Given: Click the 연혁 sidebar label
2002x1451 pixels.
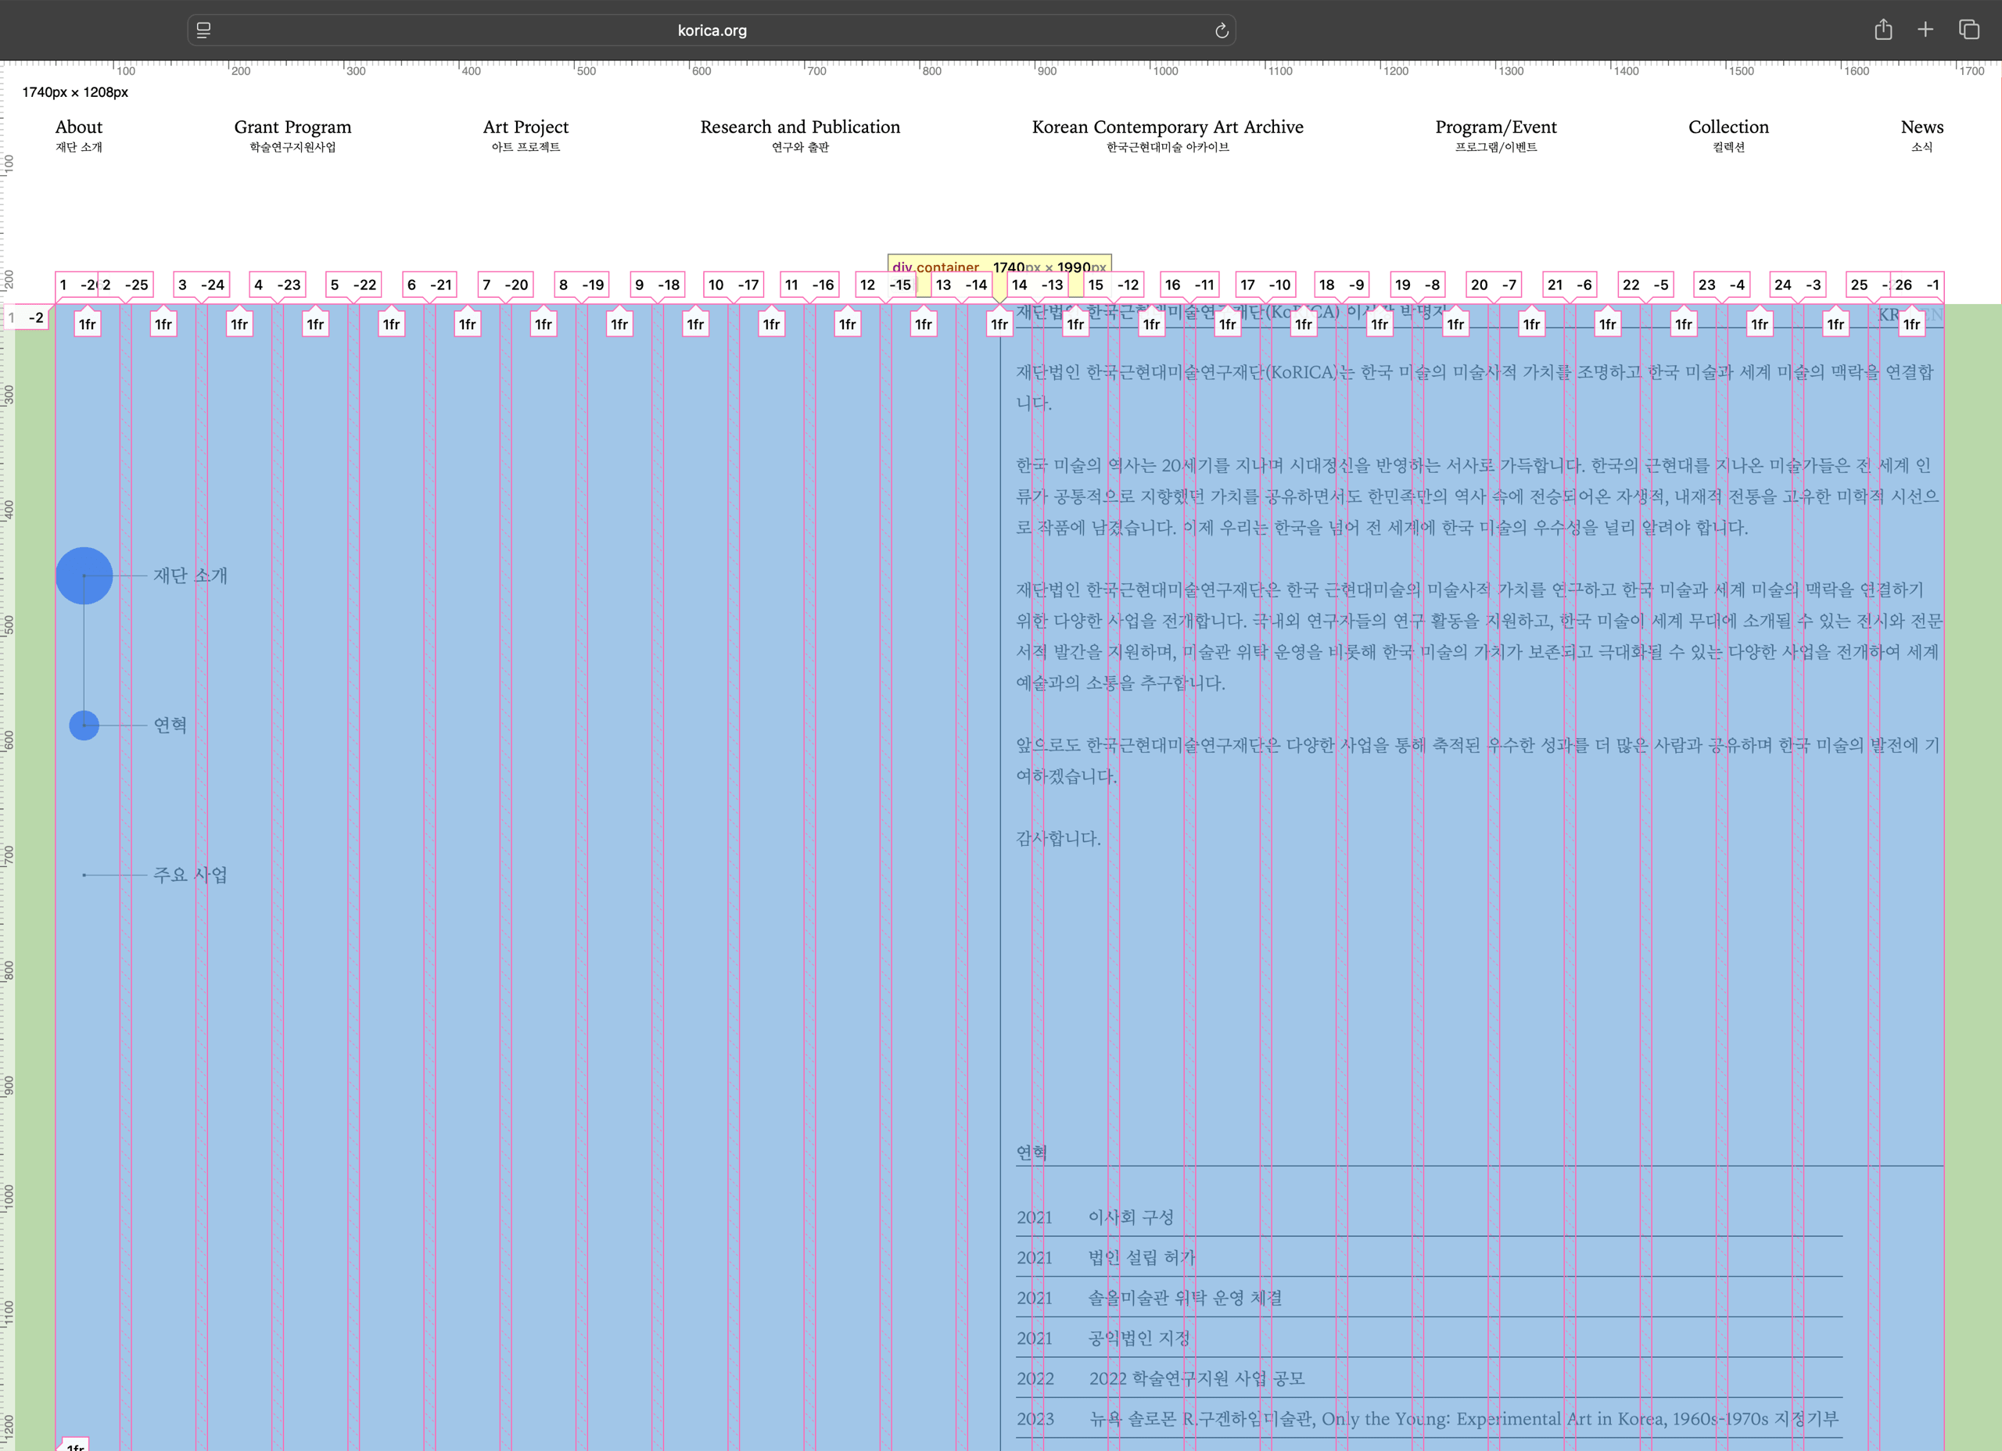Looking at the screenshot, I should click(170, 725).
